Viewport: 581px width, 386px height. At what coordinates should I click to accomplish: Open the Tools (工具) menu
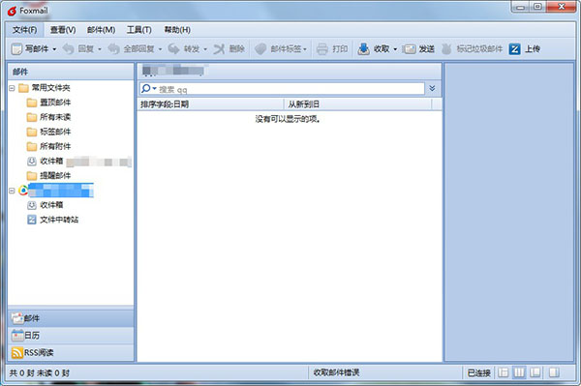pos(138,30)
